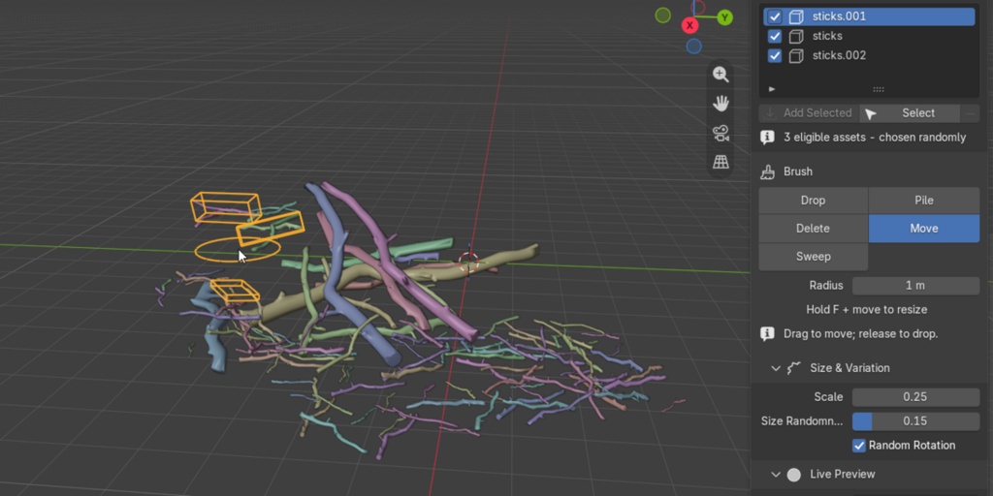Click the info icon near eligible assets

(767, 138)
